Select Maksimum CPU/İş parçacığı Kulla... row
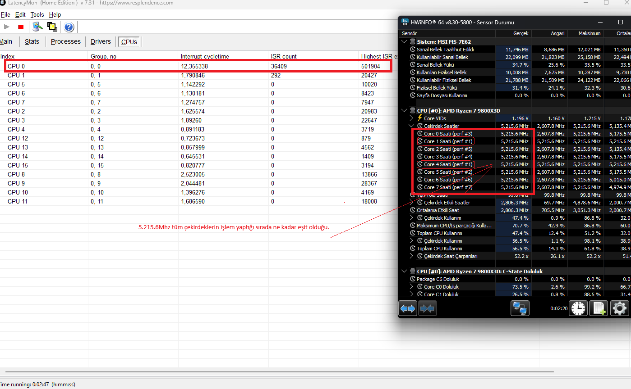The image size is (631, 389). tap(515, 226)
